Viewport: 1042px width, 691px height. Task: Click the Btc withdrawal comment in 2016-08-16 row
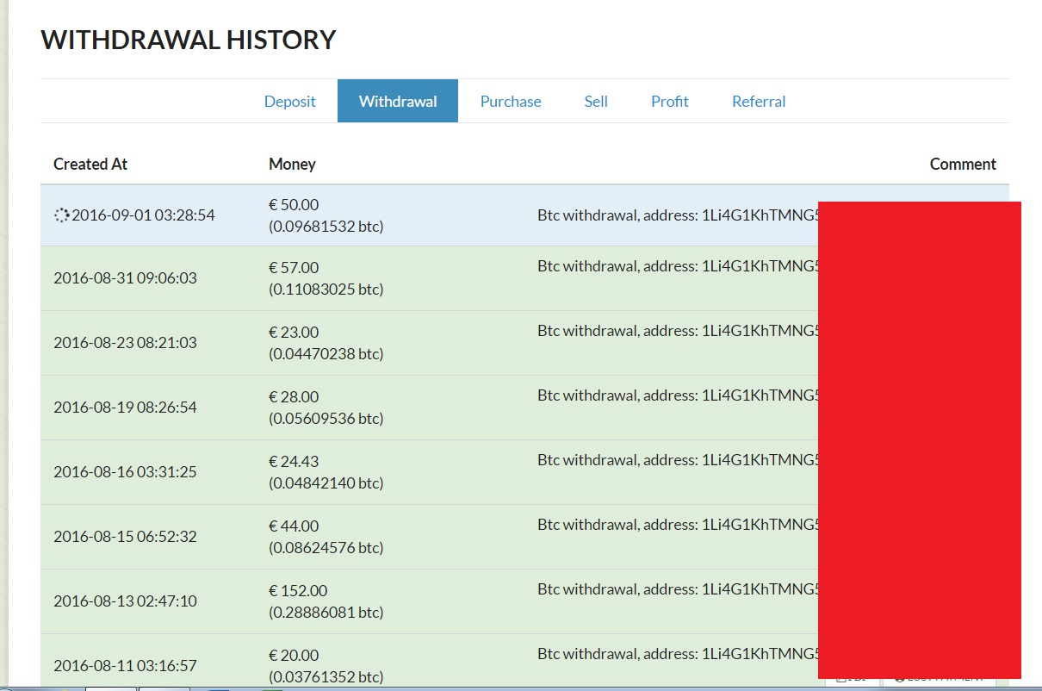678,461
